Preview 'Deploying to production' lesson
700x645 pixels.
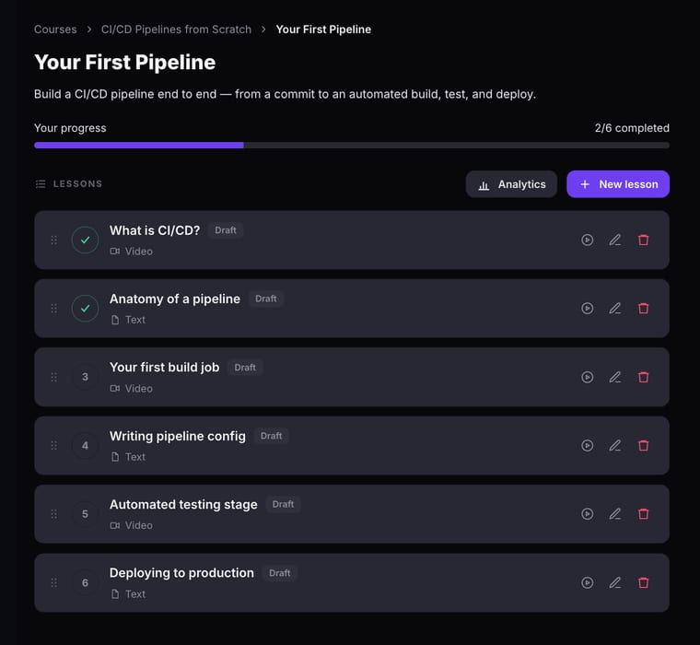(x=587, y=582)
